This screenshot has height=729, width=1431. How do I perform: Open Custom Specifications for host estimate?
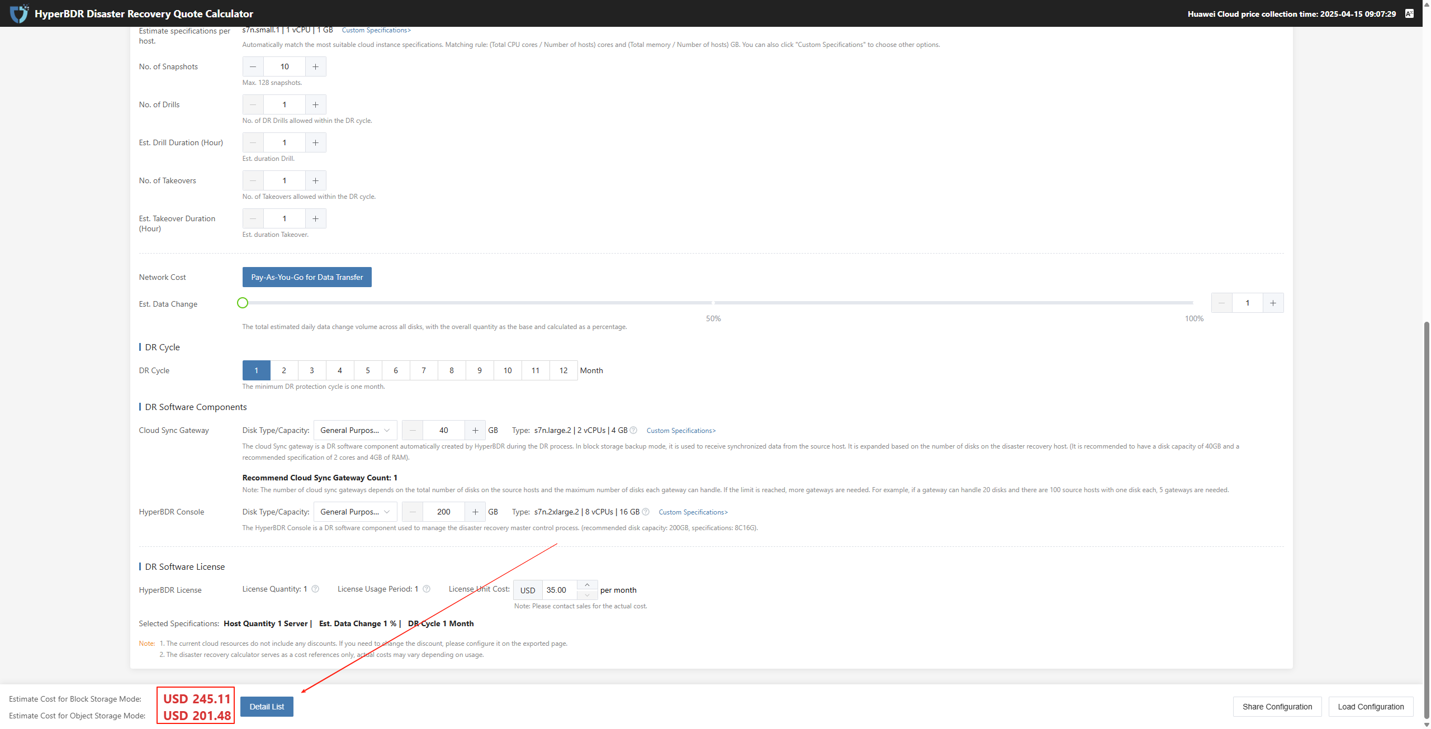pyautogui.click(x=376, y=30)
